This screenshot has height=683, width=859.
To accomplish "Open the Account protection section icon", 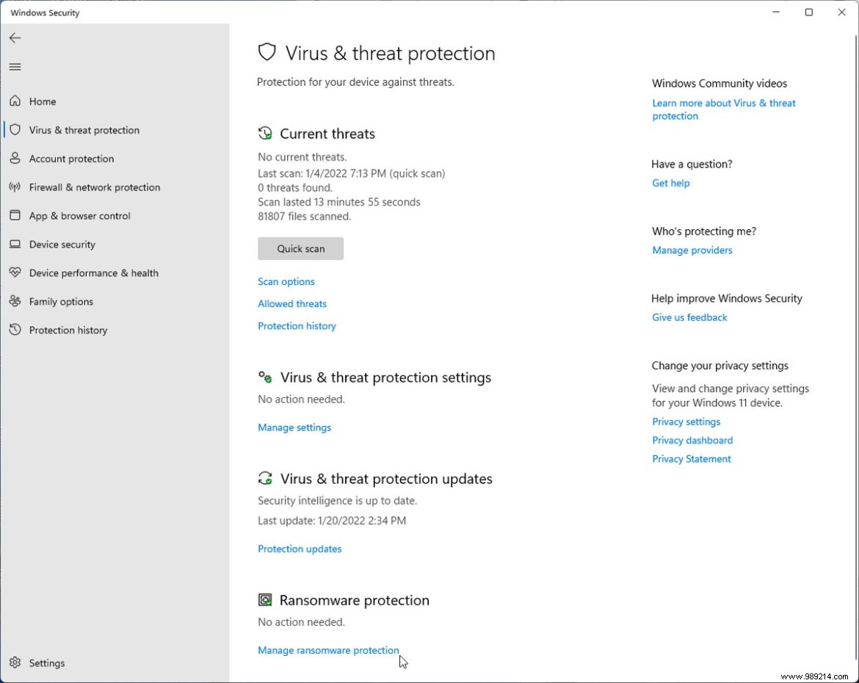I will (15, 159).
